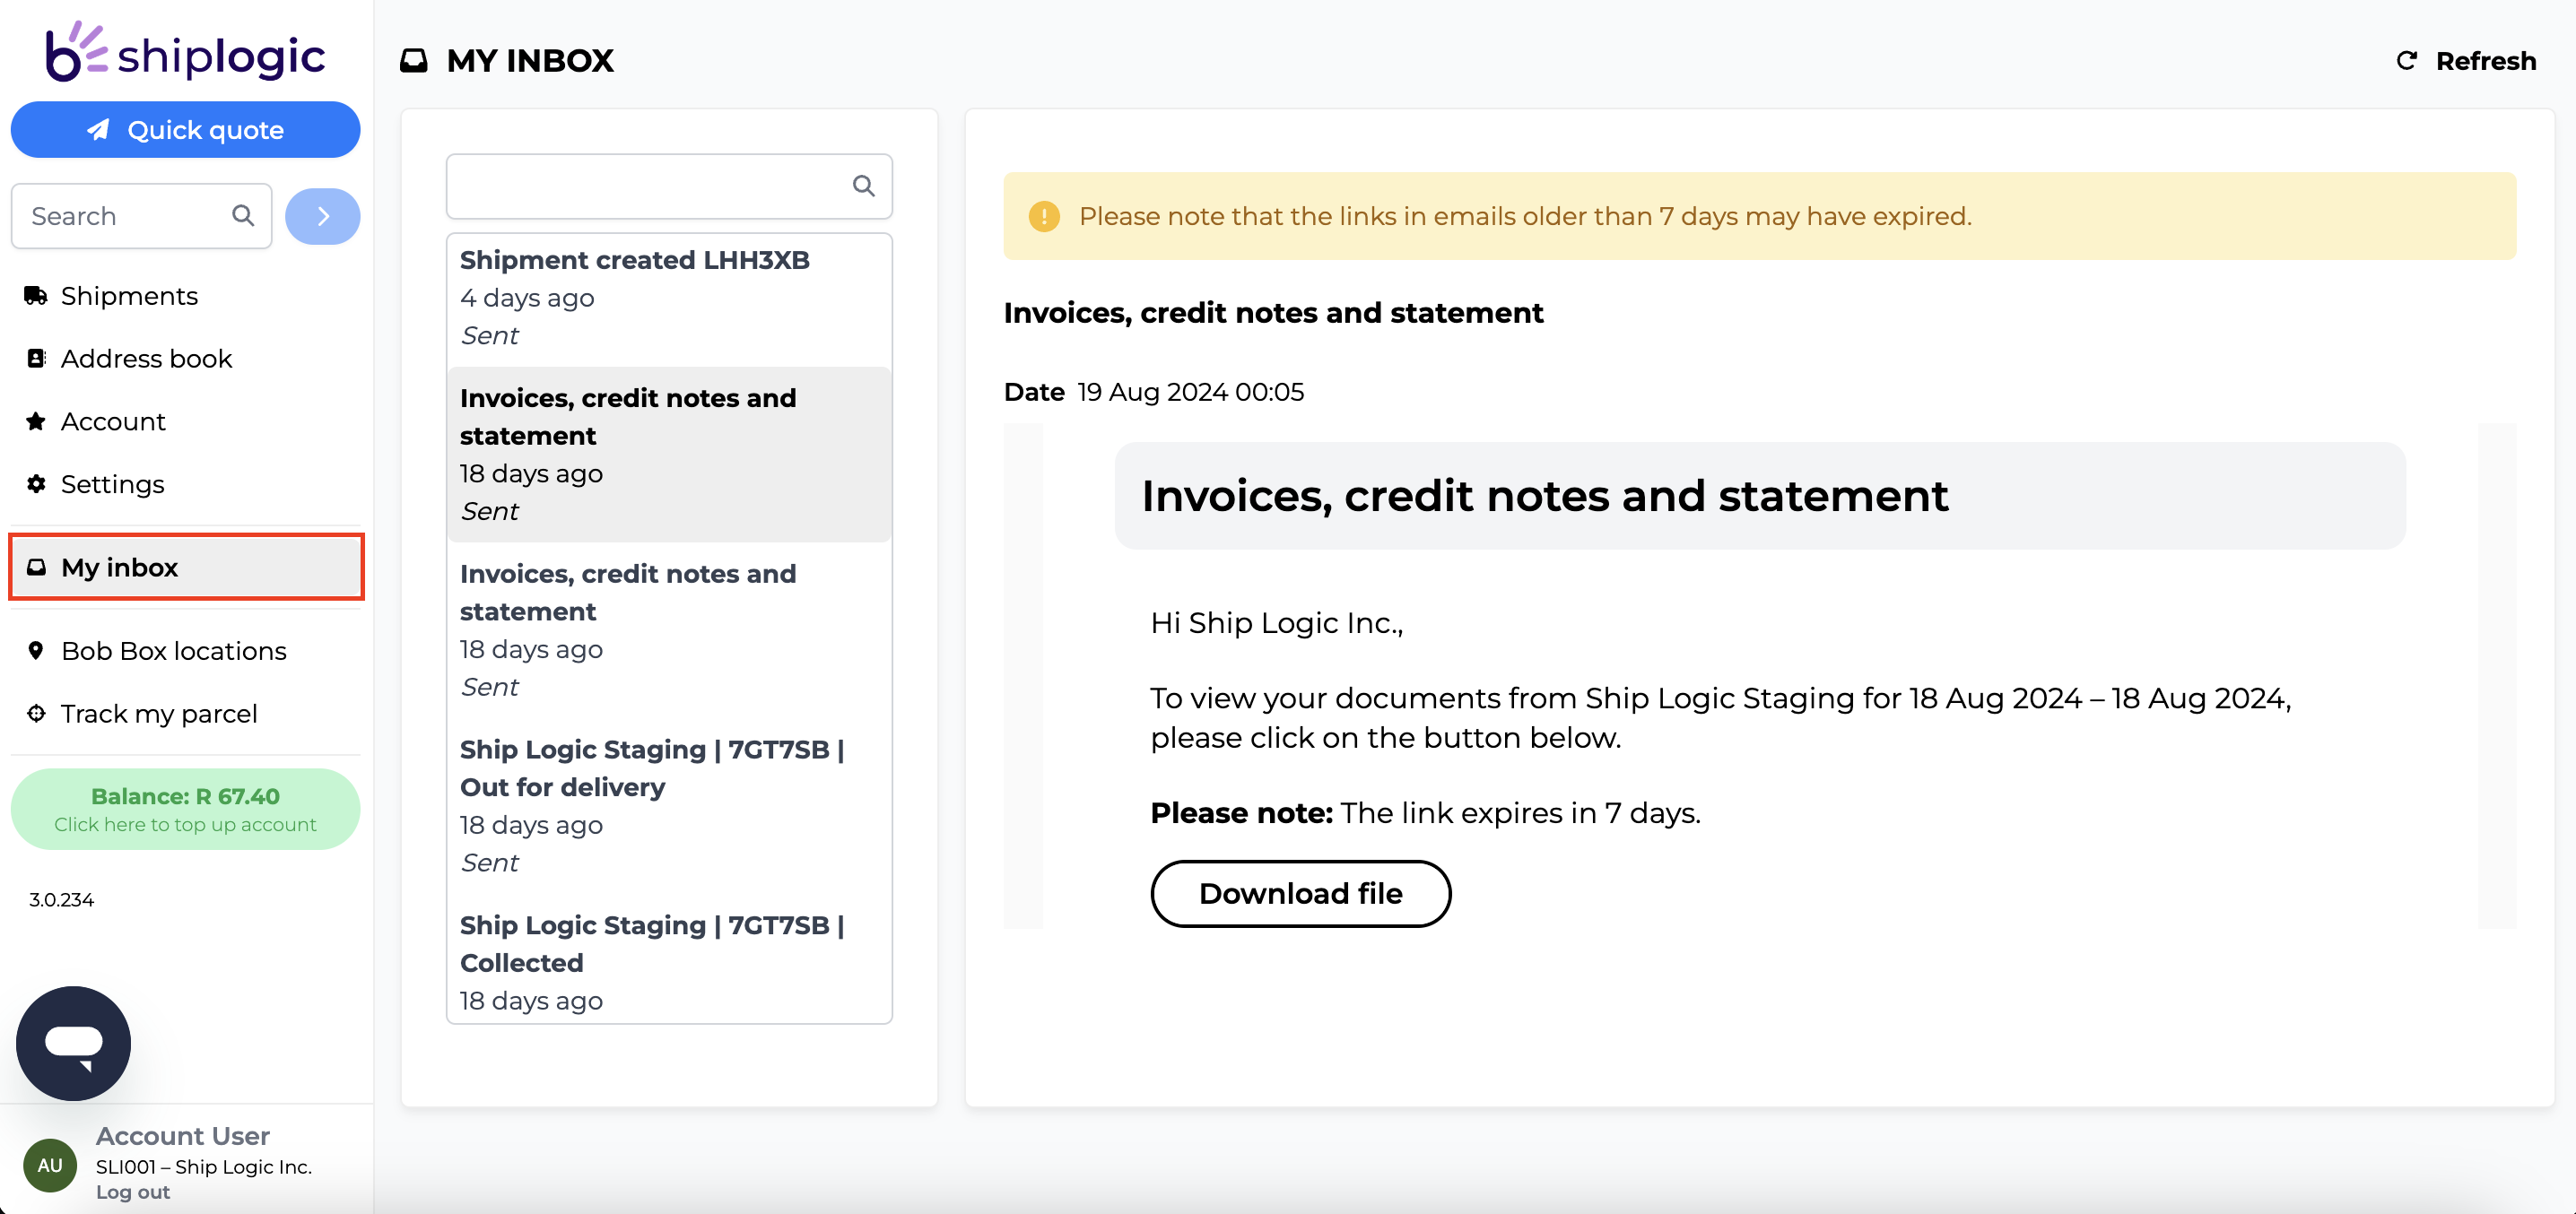Click the Log out link
This screenshot has width=2576, height=1214.
(x=133, y=1192)
